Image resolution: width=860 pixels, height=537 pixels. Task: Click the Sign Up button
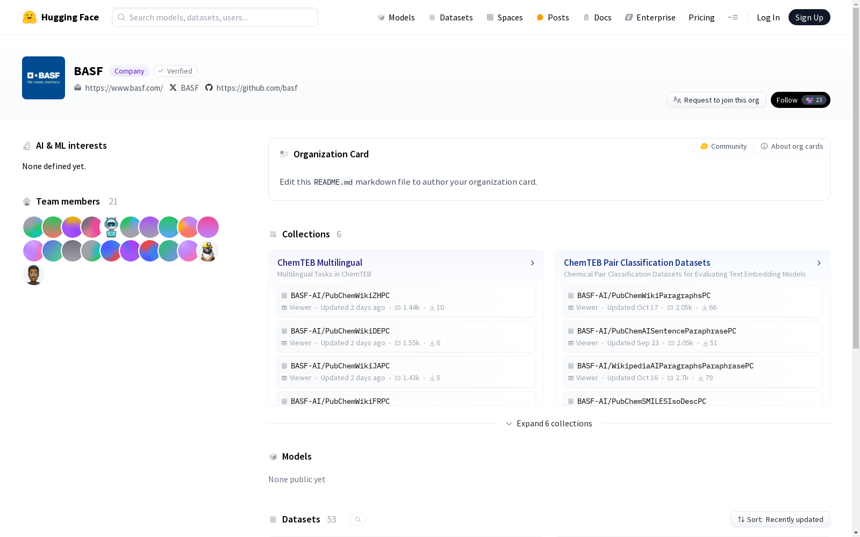(x=809, y=17)
